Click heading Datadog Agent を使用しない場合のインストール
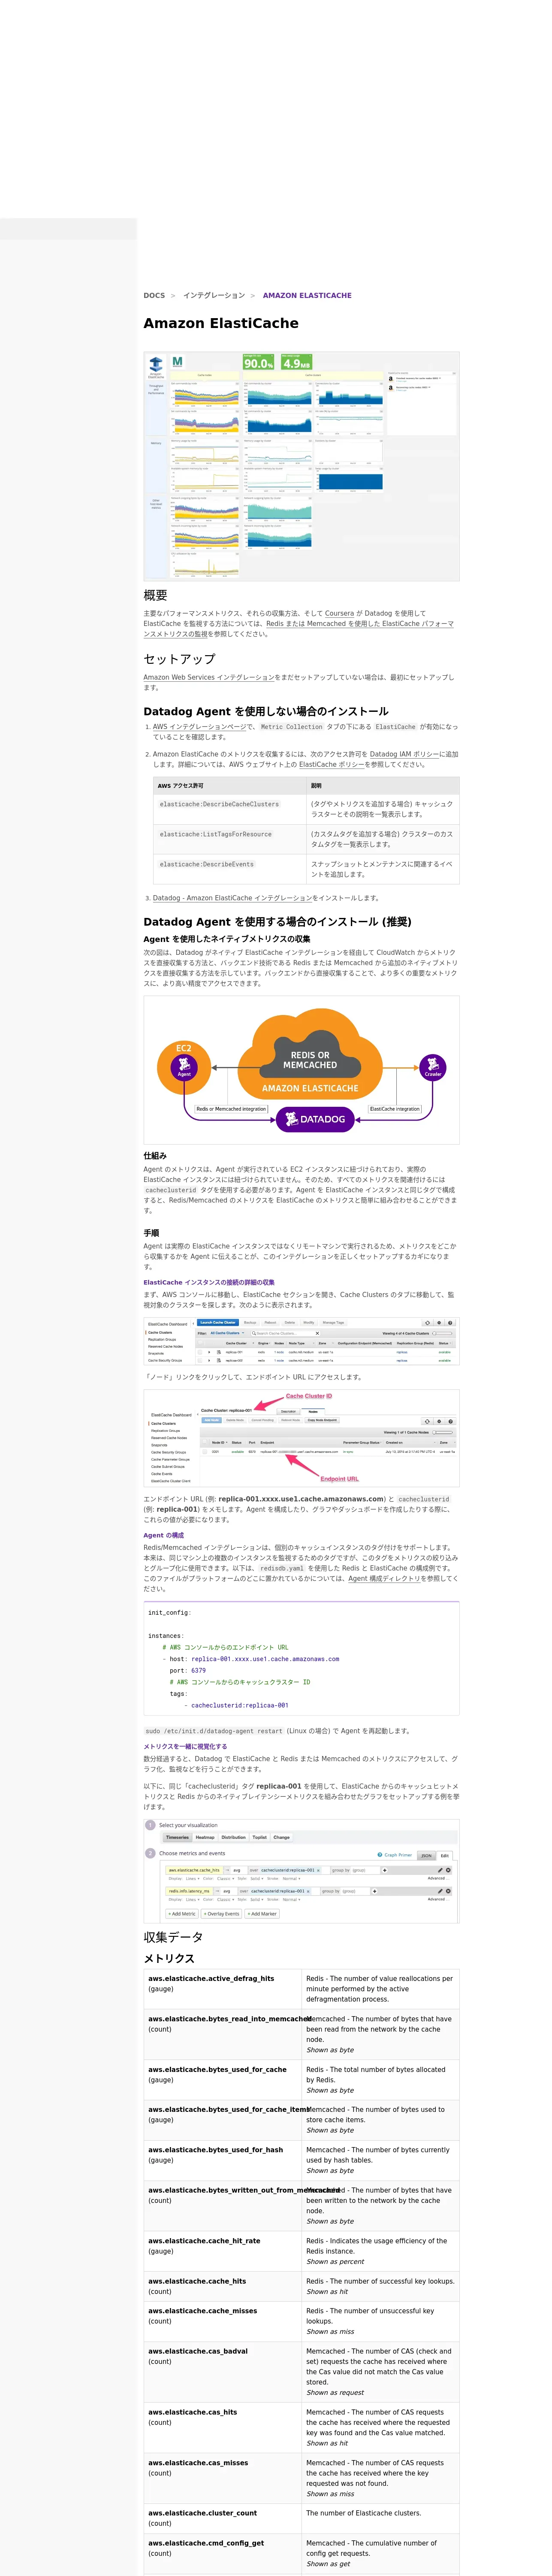 point(265,711)
